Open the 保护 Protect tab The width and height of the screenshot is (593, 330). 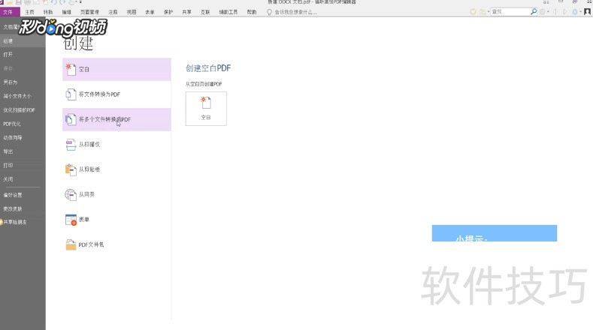tap(168, 12)
